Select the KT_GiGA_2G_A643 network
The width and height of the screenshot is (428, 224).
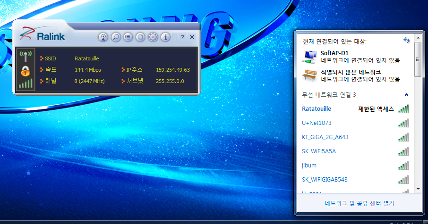point(355,137)
